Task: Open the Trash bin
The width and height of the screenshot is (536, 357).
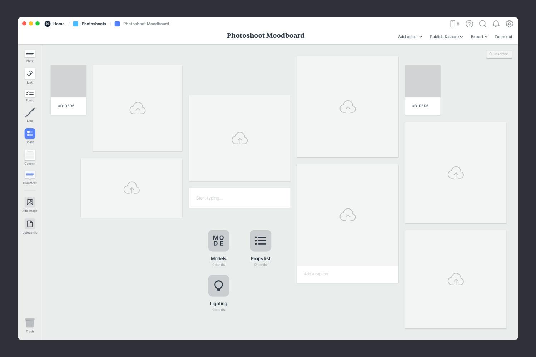Action: [x=30, y=323]
